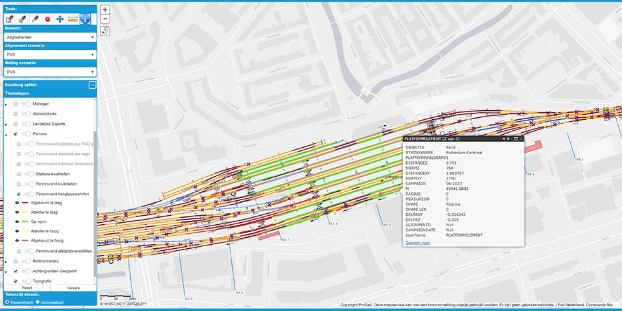This screenshot has height=311, width=622.
Task: Click the green Op norm color line
Action: coord(25,222)
